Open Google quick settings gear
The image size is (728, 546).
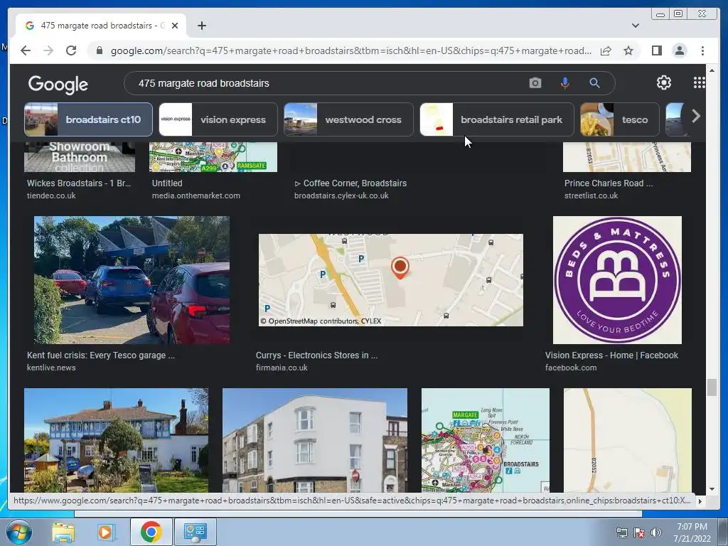click(664, 82)
